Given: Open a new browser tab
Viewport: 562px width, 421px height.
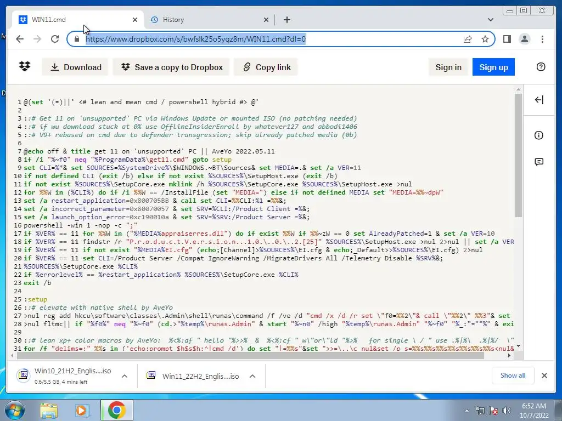Looking at the screenshot, I should 286,20.
